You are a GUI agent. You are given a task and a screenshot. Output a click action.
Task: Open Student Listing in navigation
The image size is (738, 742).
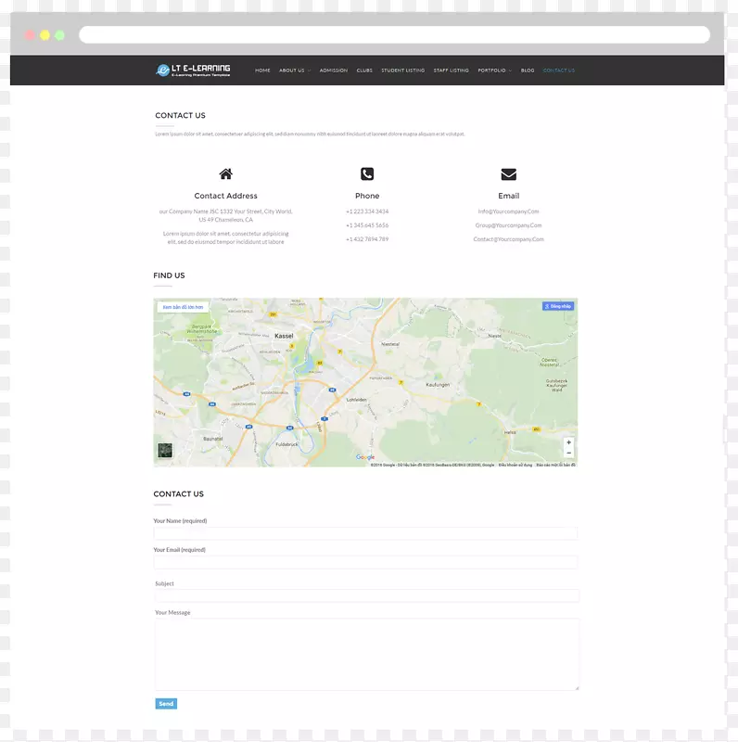click(x=402, y=70)
